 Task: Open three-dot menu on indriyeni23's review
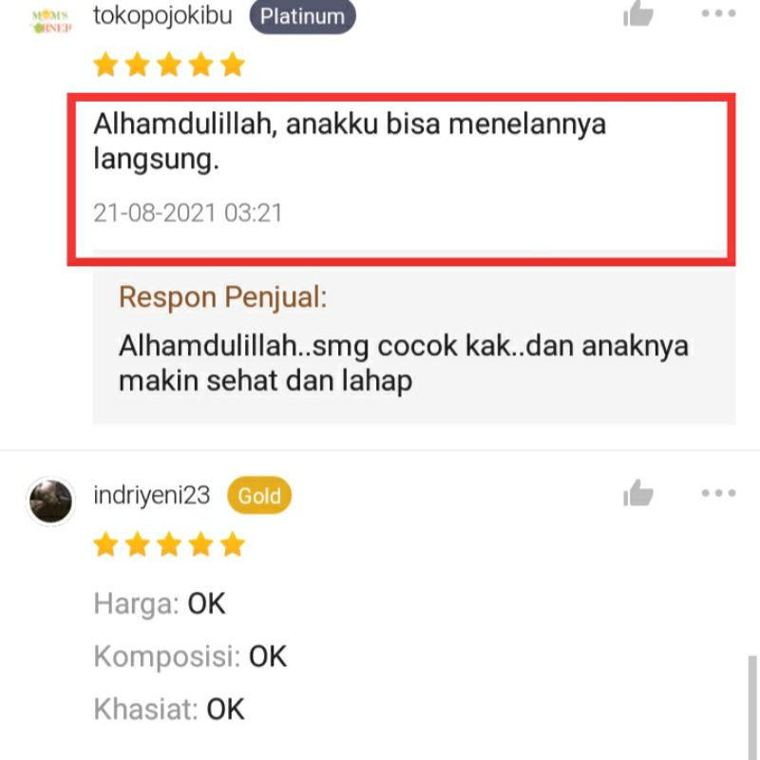click(718, 493)
